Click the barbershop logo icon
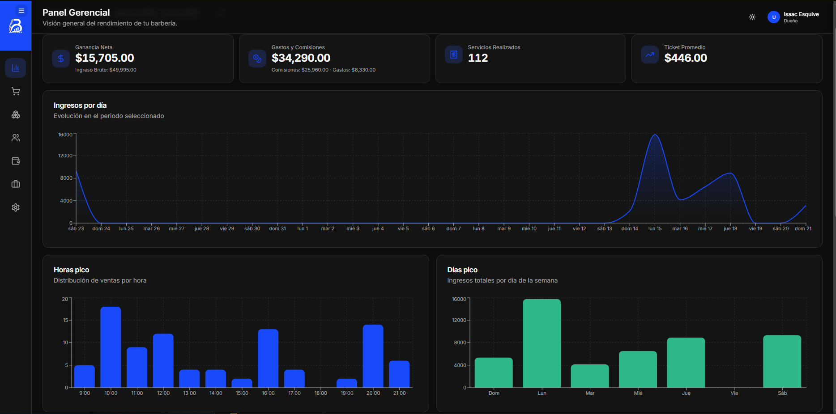Image resolution: width=836 pixels, height=414 pixels. coord(16,26)
